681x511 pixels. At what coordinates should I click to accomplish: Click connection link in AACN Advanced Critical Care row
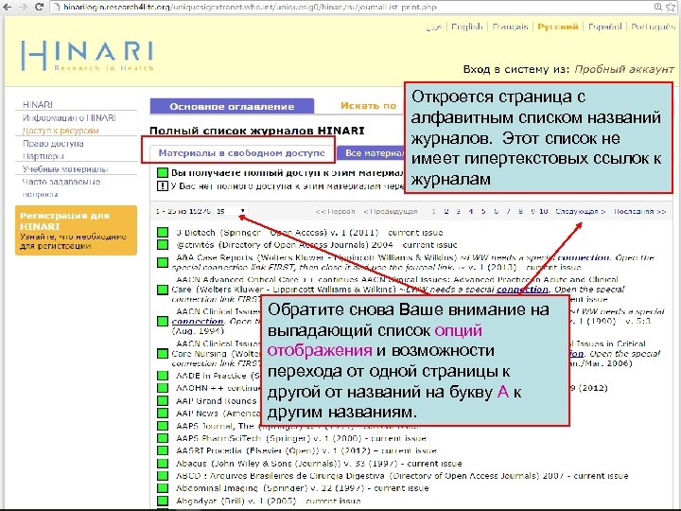[522, 290]
